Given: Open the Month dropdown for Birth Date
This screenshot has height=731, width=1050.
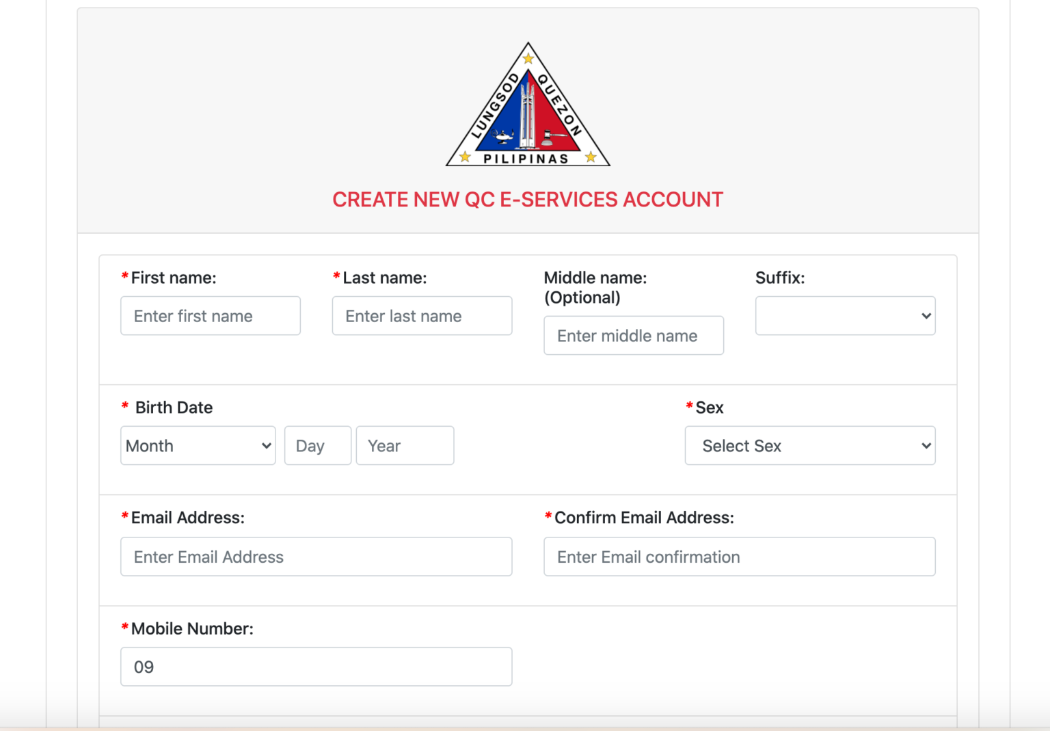Looking at the screenshot, I should click(x=198, y=445).
